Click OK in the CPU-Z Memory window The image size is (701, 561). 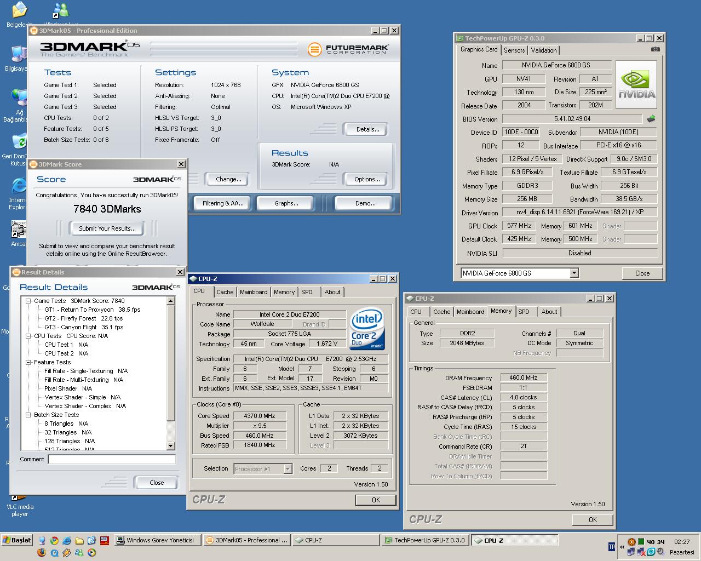tap(593, 520)
